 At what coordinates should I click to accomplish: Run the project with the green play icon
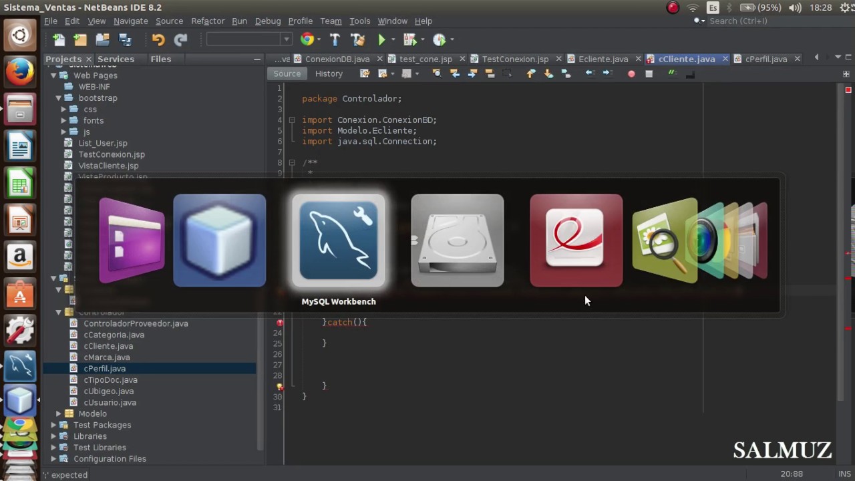[381, 39]
